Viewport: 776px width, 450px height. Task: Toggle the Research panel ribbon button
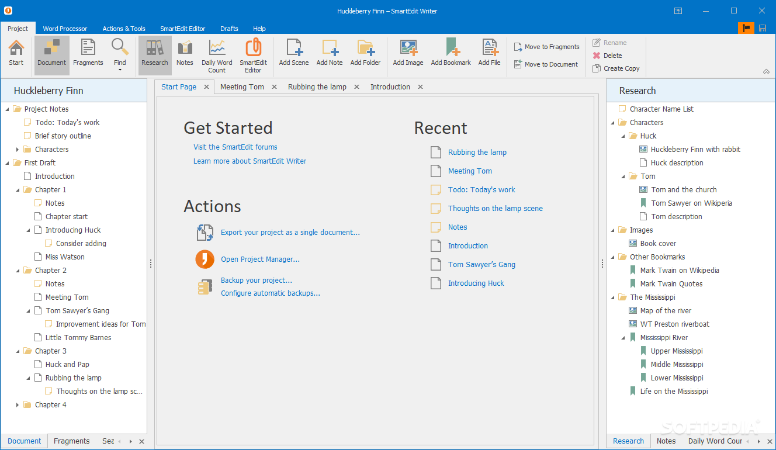click(155, 56)
